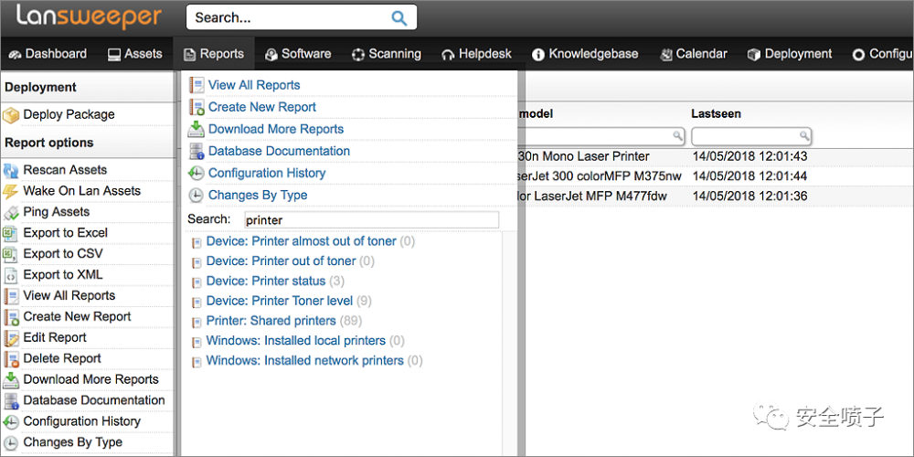Open Device: Printer Toner level report
This screenshot has width=914, height=457.
click(x=280, y=301)
